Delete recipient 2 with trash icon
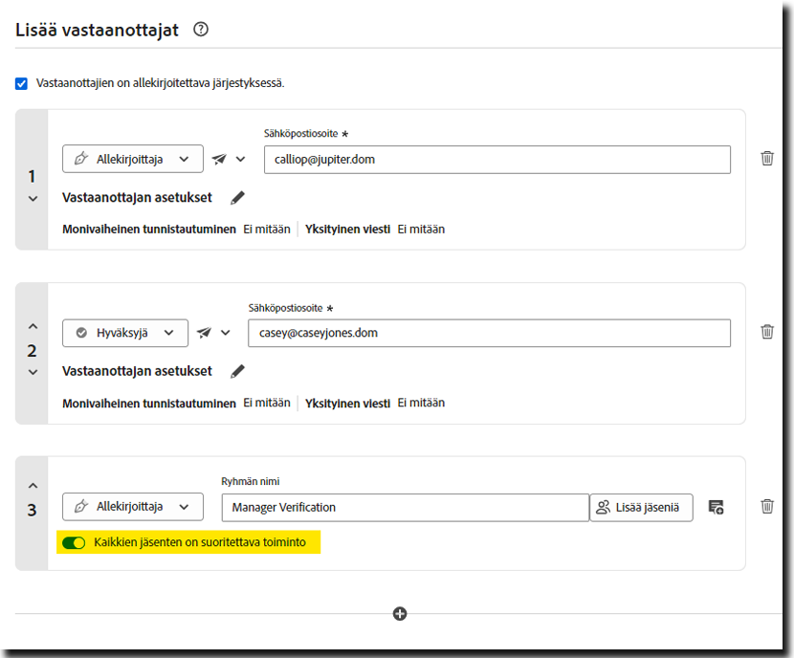This screenshot has height=658, width=794. tap(766, 332)
